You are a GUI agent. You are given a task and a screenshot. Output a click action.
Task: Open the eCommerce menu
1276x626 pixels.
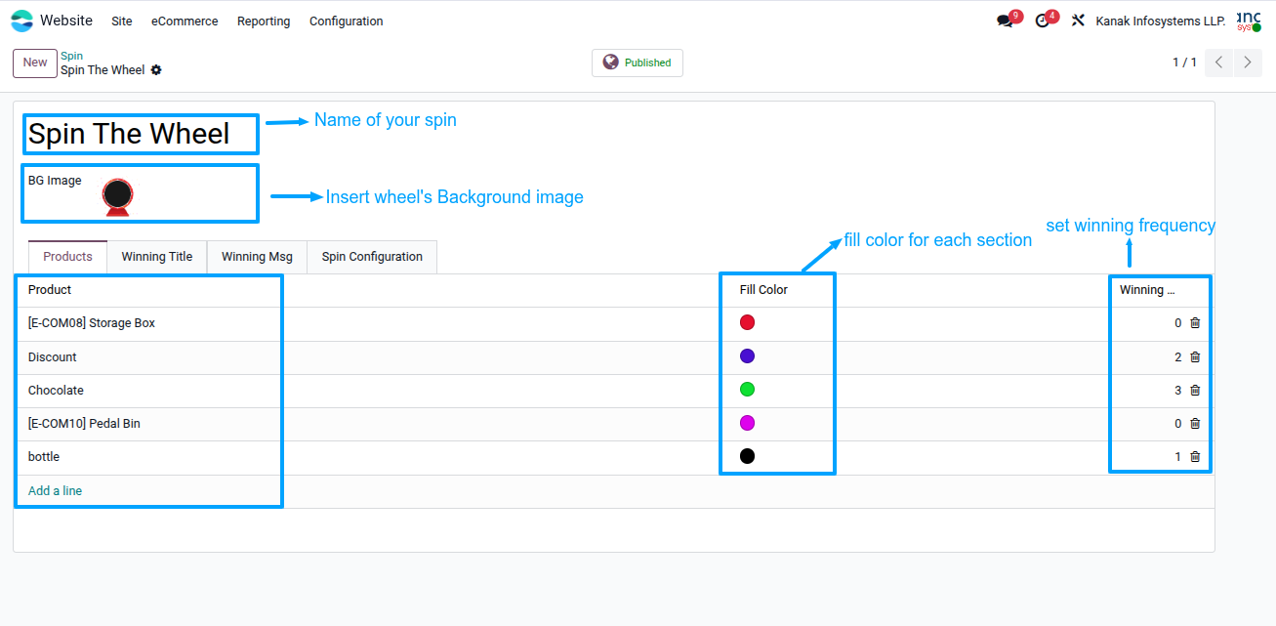(185, 21)
